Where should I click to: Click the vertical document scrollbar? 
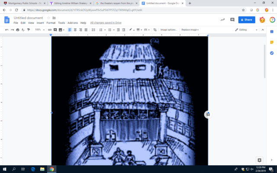264,61
